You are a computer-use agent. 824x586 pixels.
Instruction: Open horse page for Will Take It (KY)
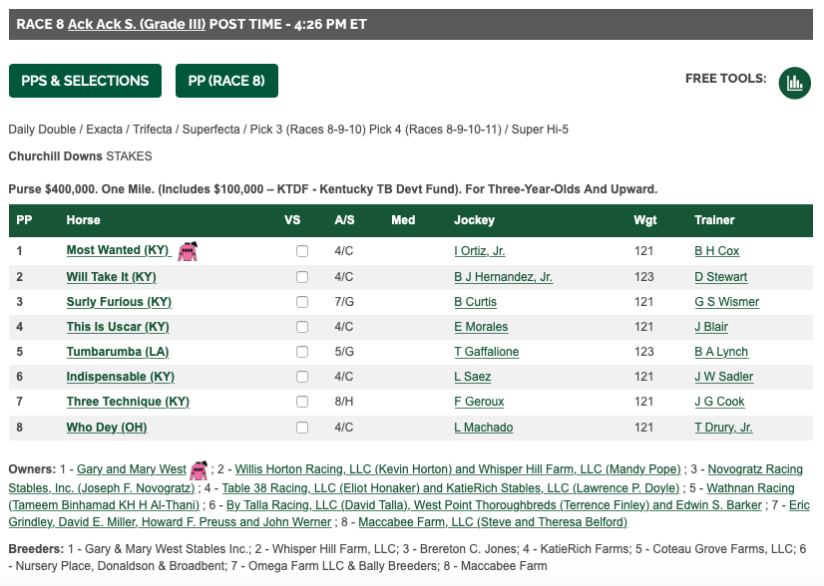(x=112, y=277)
